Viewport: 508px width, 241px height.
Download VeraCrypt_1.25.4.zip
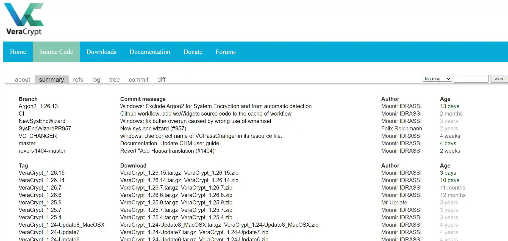pyautogui.click(x=207, y=217)
